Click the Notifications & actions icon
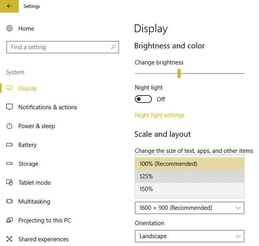 pos(10,107)
